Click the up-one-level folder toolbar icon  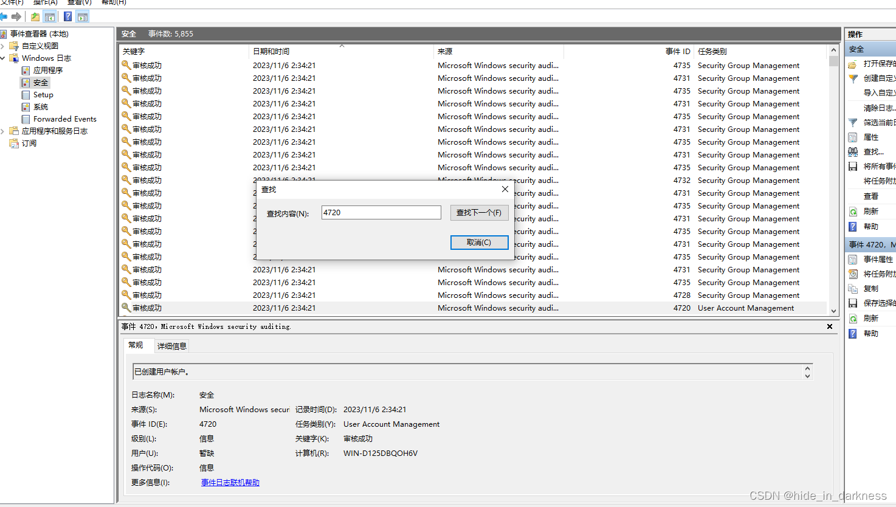(x=35, y=16)
